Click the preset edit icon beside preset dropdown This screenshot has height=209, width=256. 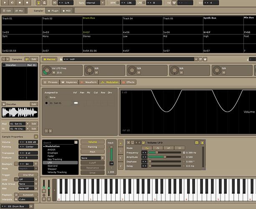[200, 59]
